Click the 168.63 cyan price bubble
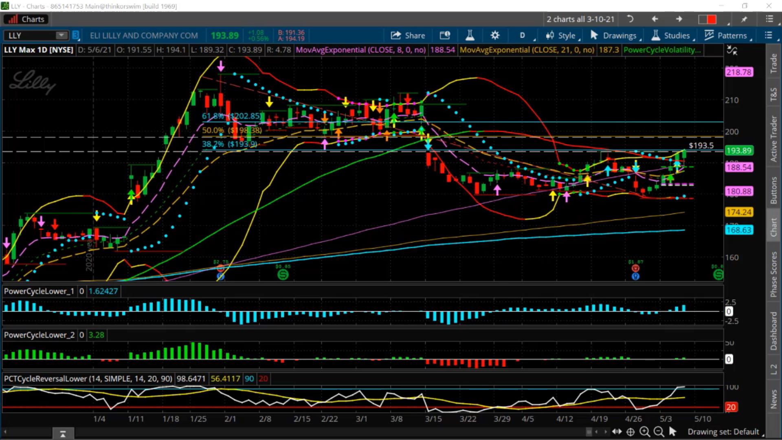782x440 pixels. 739,230
